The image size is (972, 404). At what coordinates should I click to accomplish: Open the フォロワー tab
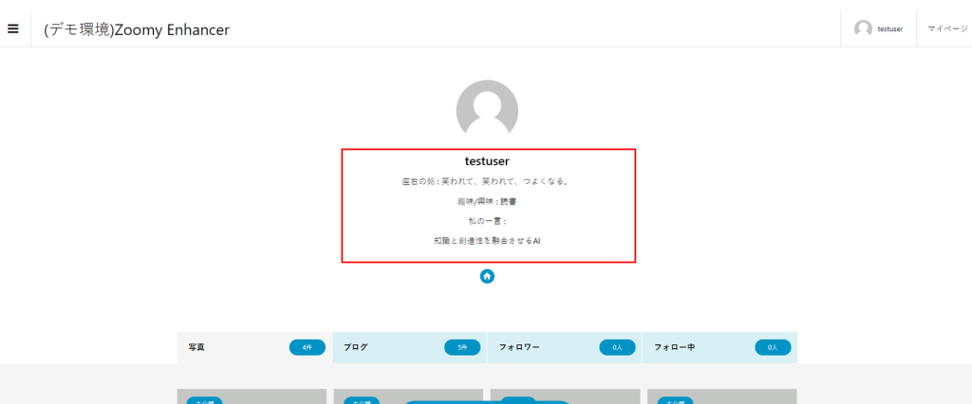[519, 347]
